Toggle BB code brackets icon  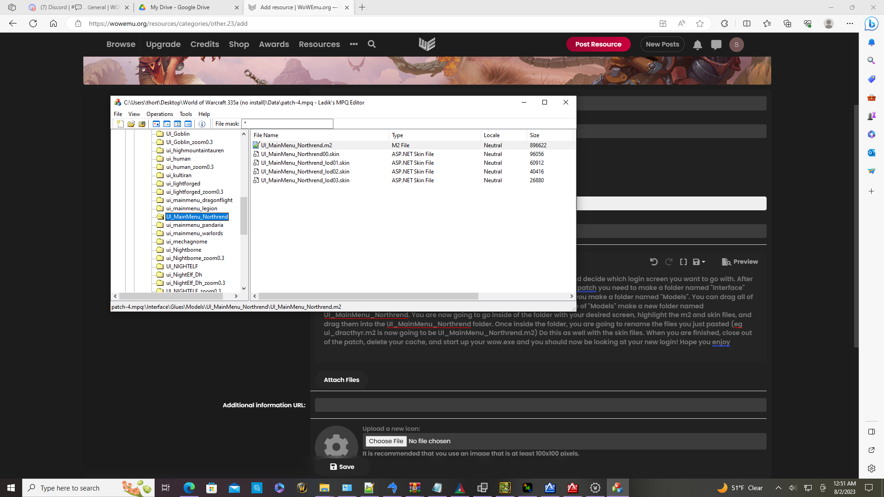(684, 262)
